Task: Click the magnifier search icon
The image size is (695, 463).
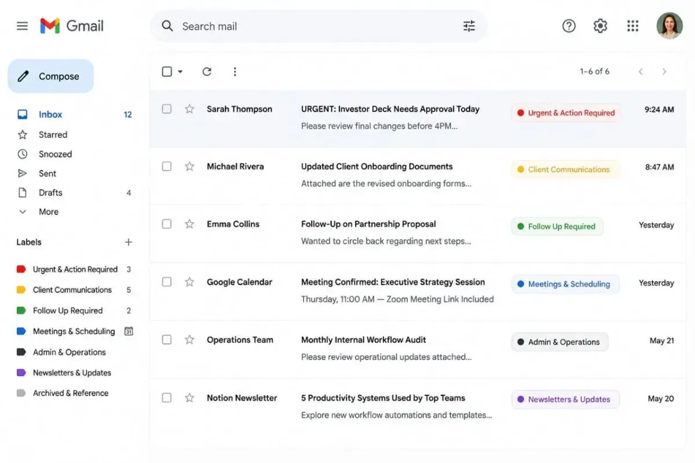Action: (167, 26)
